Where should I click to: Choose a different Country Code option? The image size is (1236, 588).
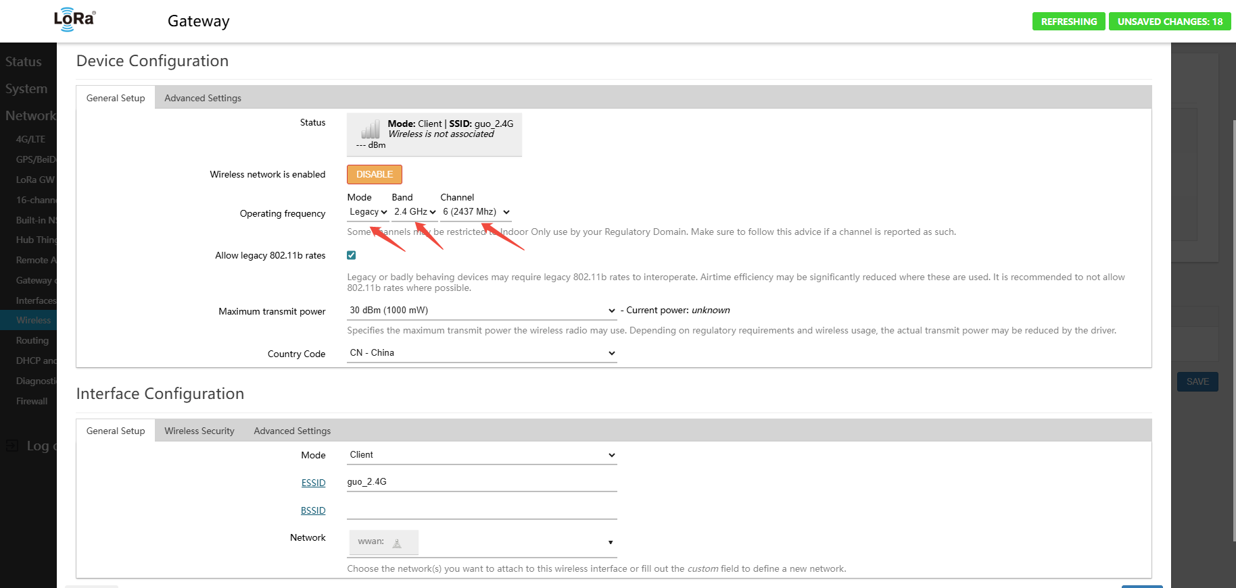[x=481, y=353]
